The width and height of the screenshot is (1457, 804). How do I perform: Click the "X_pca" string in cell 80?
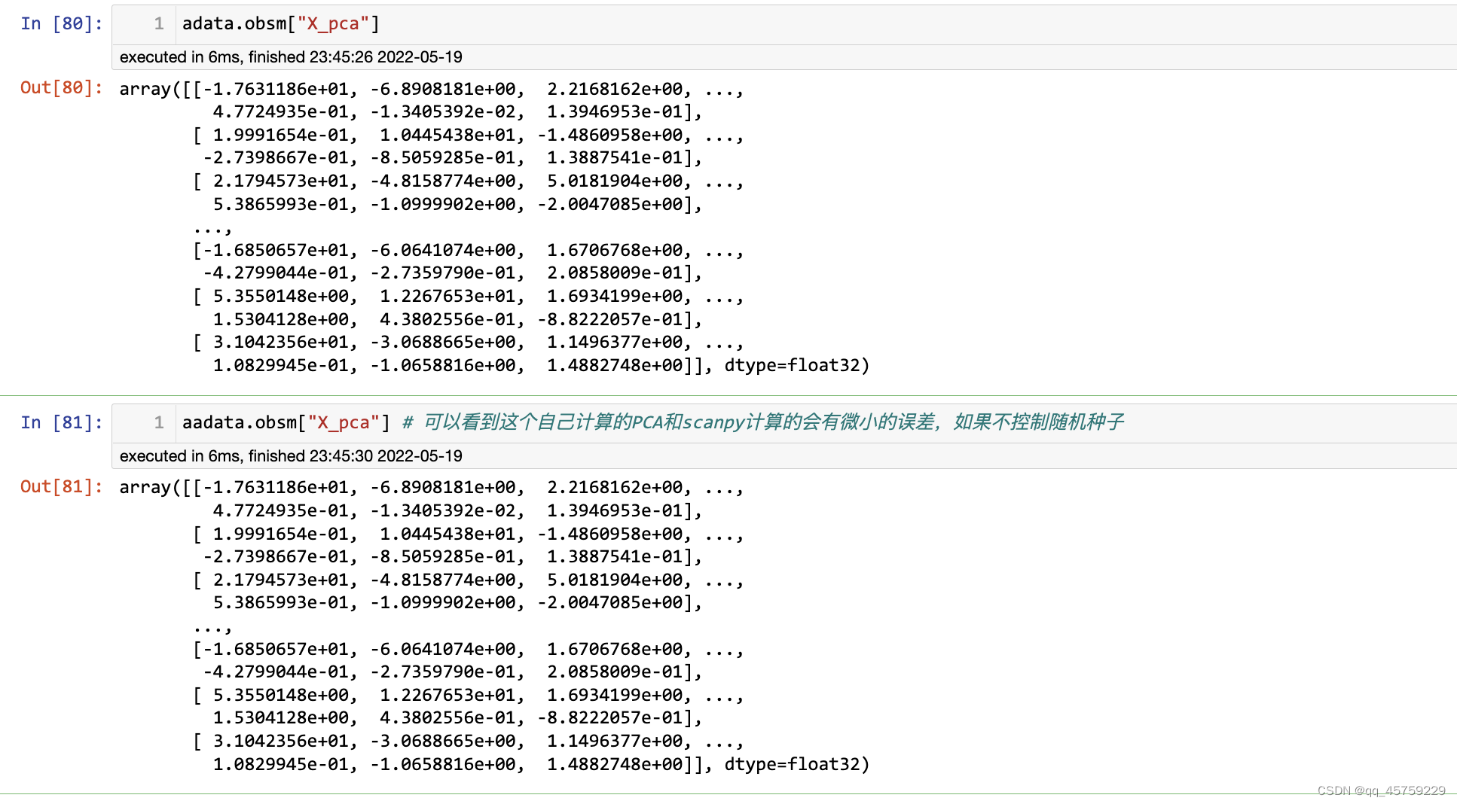coord(334,23)
